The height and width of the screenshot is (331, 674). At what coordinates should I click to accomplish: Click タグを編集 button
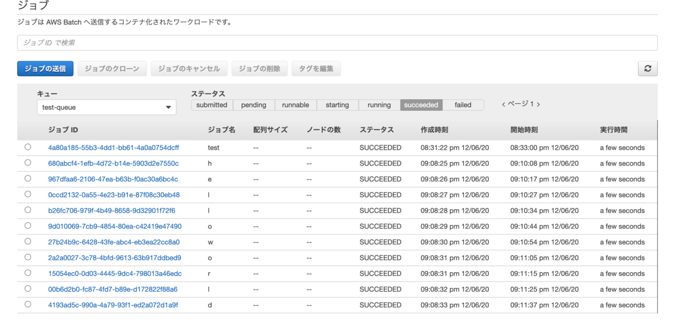tap(316, 68)
